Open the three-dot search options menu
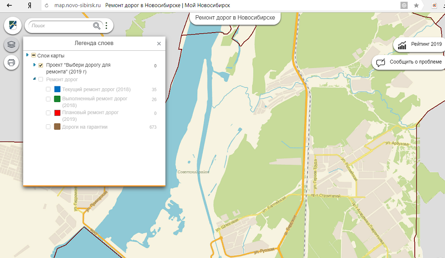 pyautogui.click(x=106, y=26)
